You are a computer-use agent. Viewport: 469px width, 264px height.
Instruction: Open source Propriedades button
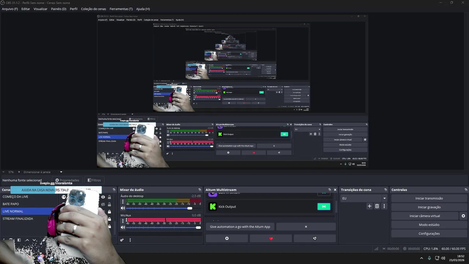[x=67, y=180]
